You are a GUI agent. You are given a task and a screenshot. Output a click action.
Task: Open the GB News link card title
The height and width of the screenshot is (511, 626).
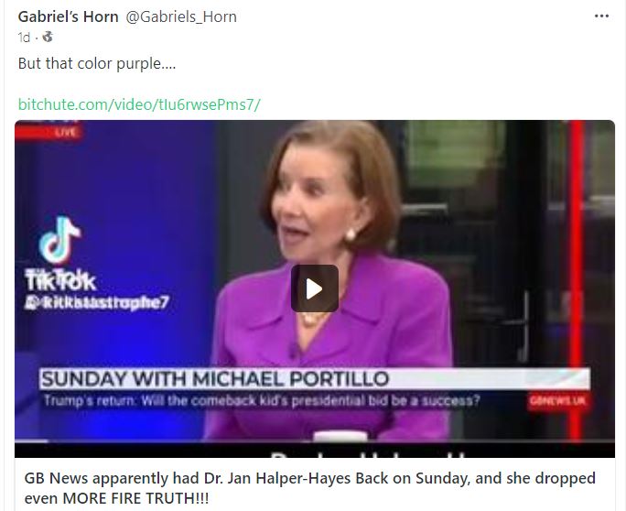click(310, 488)
